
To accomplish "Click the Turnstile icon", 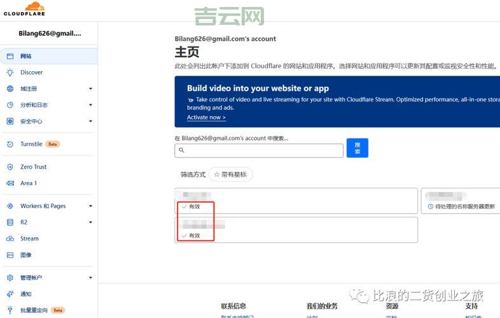I will click(x=10, y=144).
